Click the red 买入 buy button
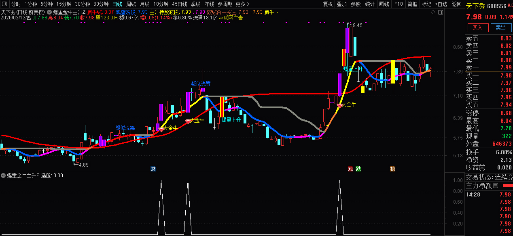This screenshot has height=236, width=513. pyautogui.click(x=478, y=27)
